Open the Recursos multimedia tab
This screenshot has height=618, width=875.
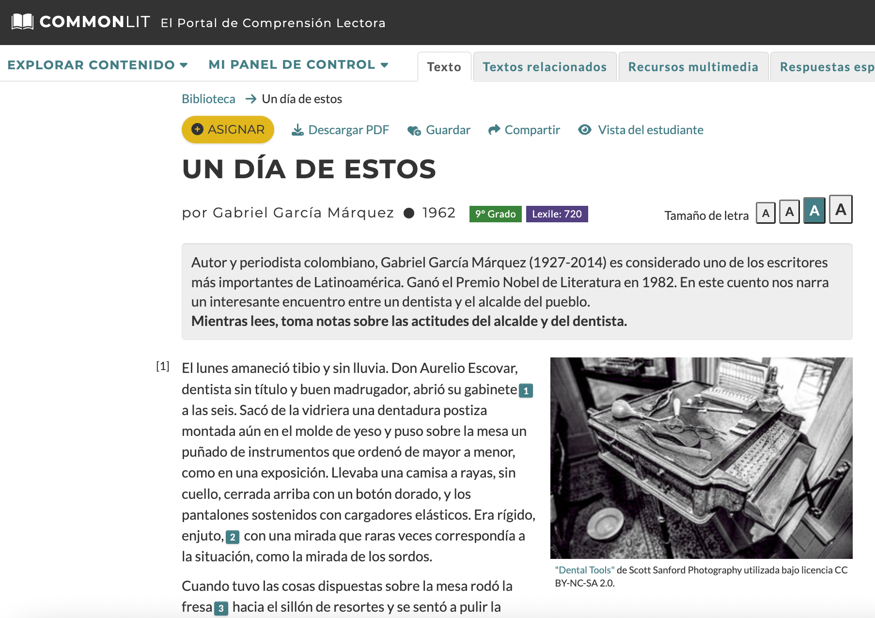[x=693, y=67]
